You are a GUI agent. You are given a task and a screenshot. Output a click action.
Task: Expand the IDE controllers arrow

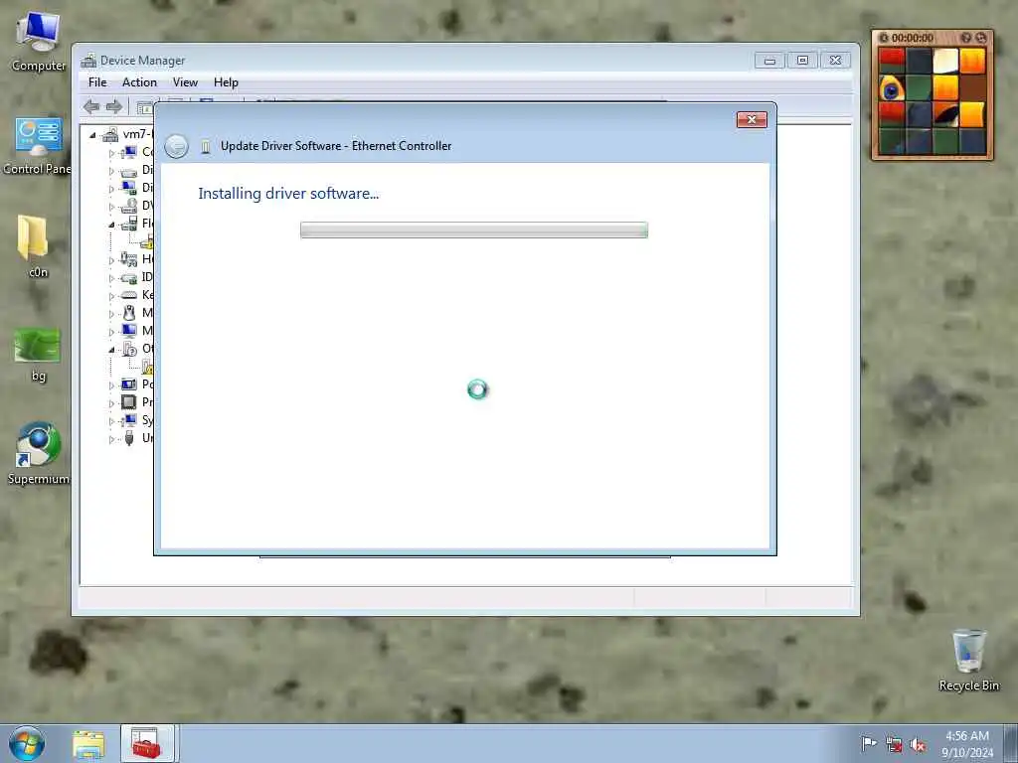click(111, 278)
